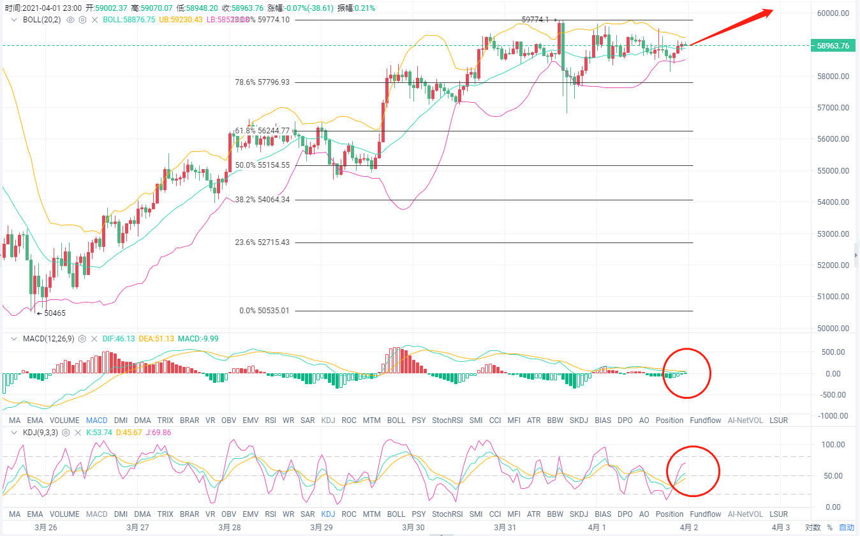Select MFI in the KDJ panel bottom row

pos(514,514)
